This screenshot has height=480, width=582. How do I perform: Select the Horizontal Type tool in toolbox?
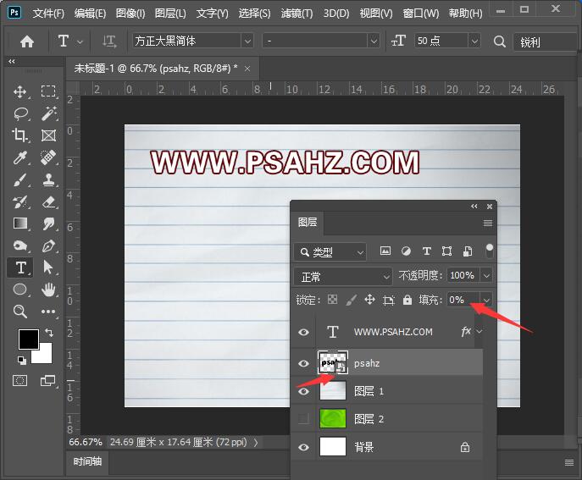(21, 268)
